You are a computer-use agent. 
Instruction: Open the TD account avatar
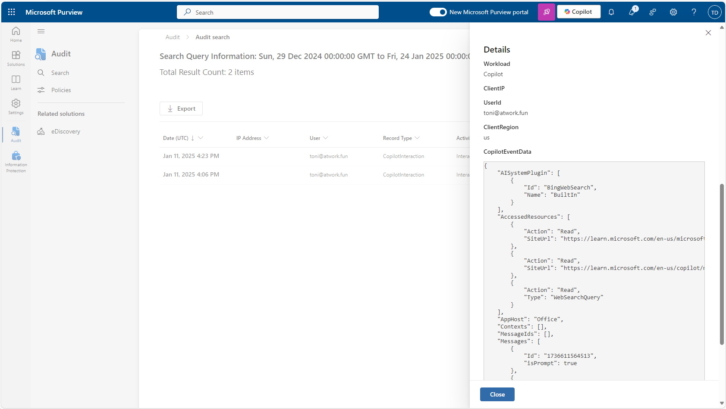[715, 12]
